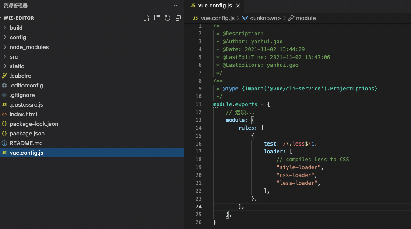Screen dimensions: 411x229
Task: Open the <unknown> breadcrumb segment
Action: 265,18
